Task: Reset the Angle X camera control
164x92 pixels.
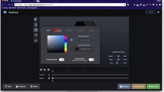Action: (x=125, y=56)
